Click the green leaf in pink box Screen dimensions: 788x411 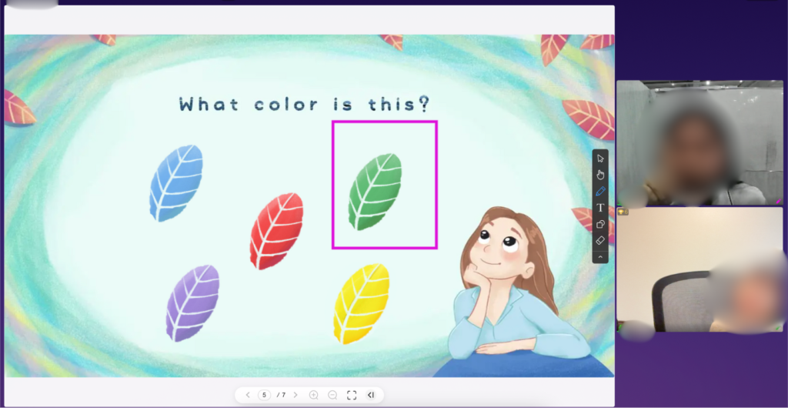click(x=375, y=192)
